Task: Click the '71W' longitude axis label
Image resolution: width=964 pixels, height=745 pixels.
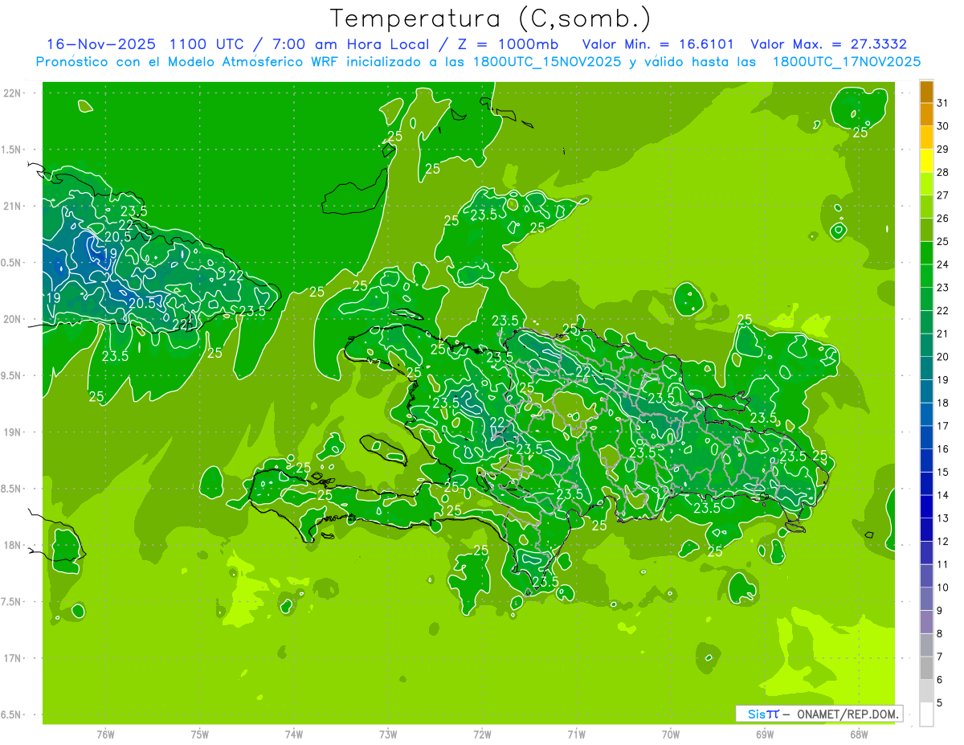Action: pyautogui.click(x=576, y=734)
